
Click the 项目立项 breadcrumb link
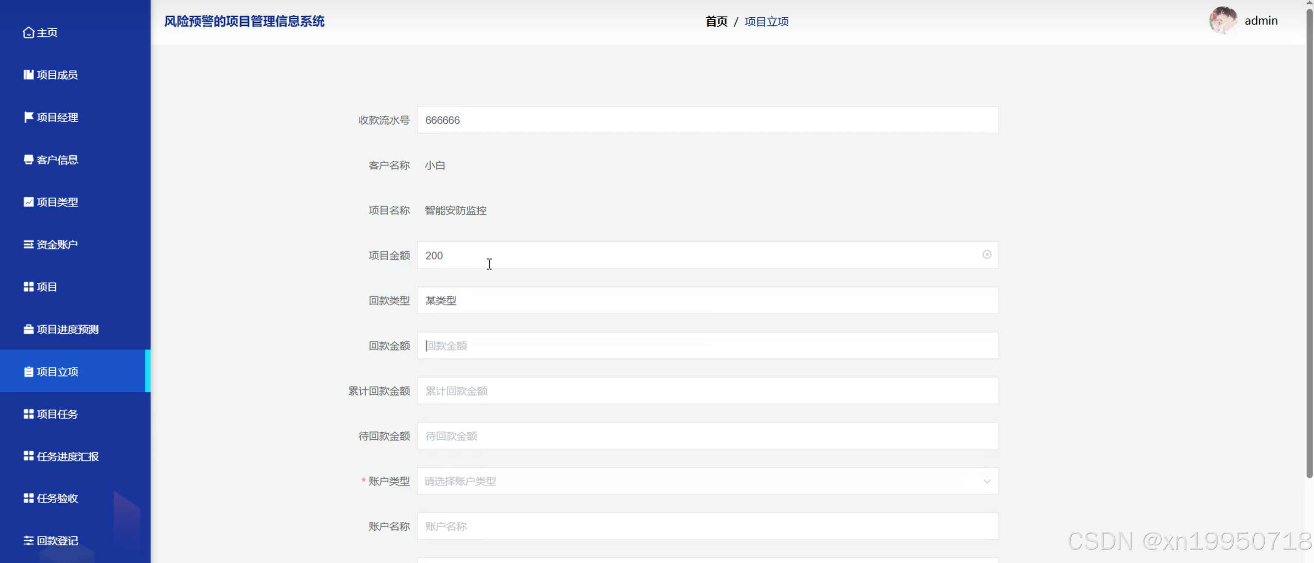766,21
